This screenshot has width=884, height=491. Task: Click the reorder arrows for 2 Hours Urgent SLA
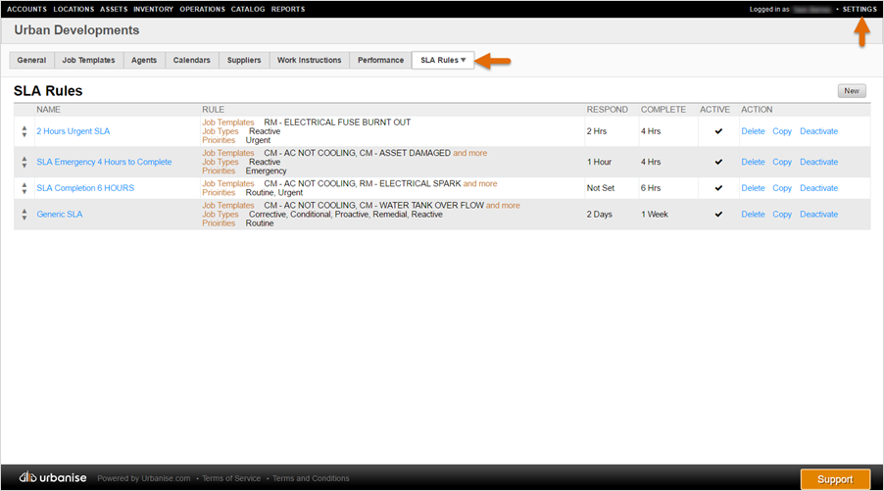coord(25,131)
